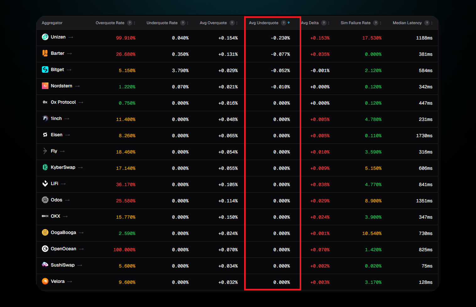Follow the arrow next to Velora
The image size is (476, 307).
[70, 282]
